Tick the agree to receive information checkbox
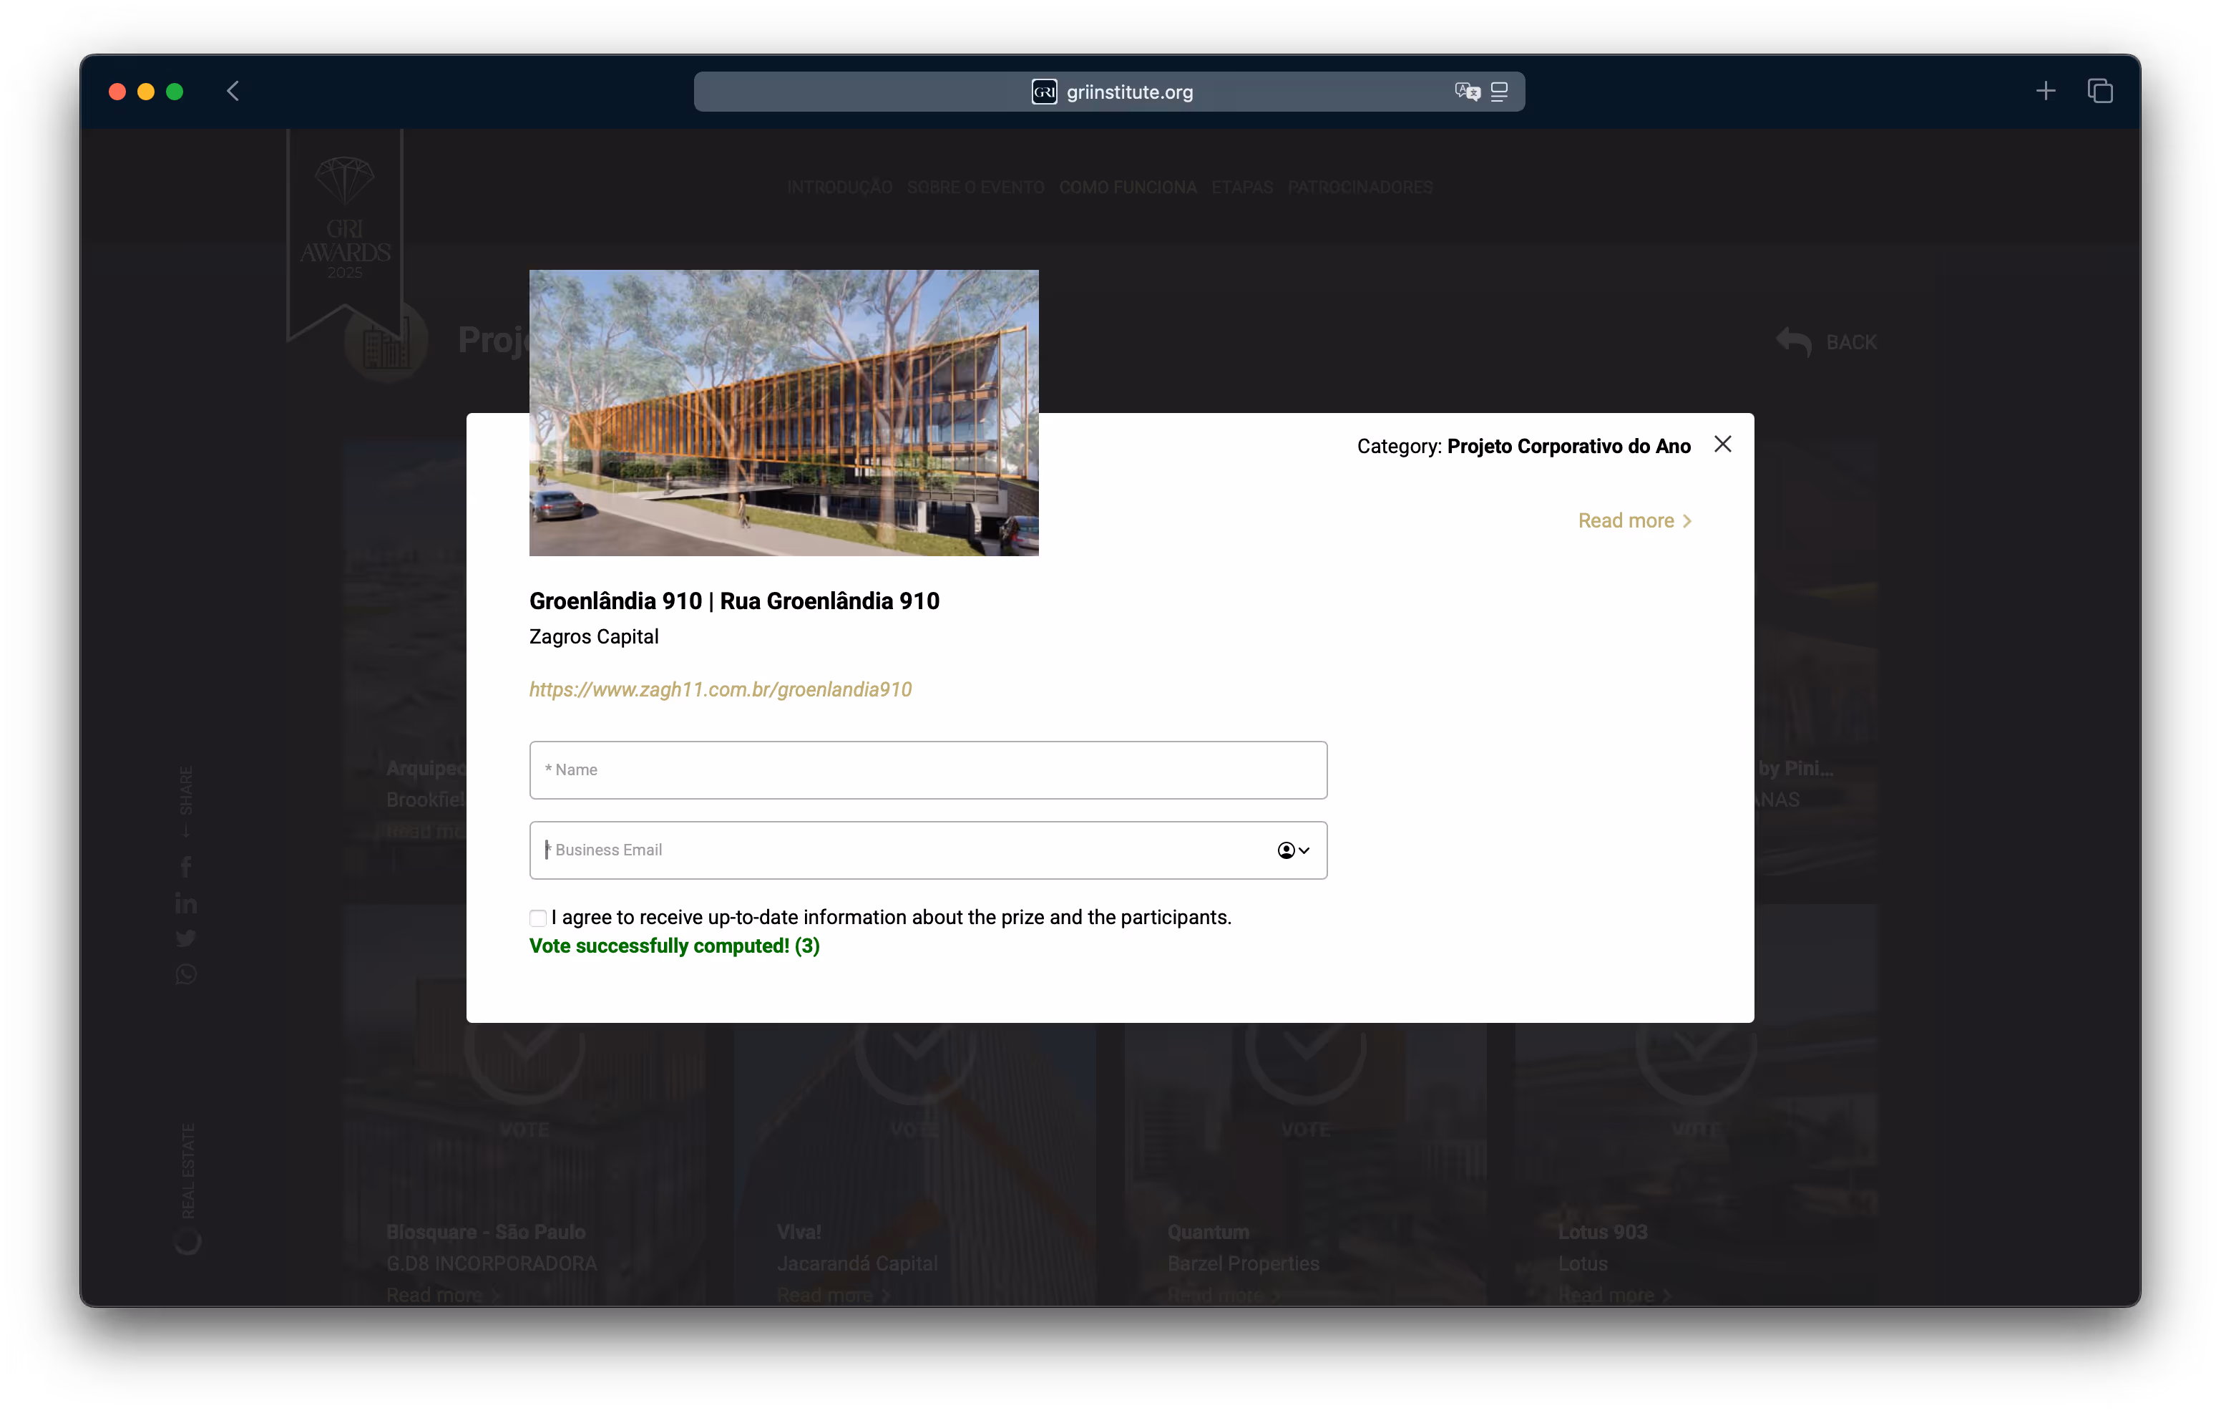Viewport: 2221px width, 1413px height. tap(538, 918)
